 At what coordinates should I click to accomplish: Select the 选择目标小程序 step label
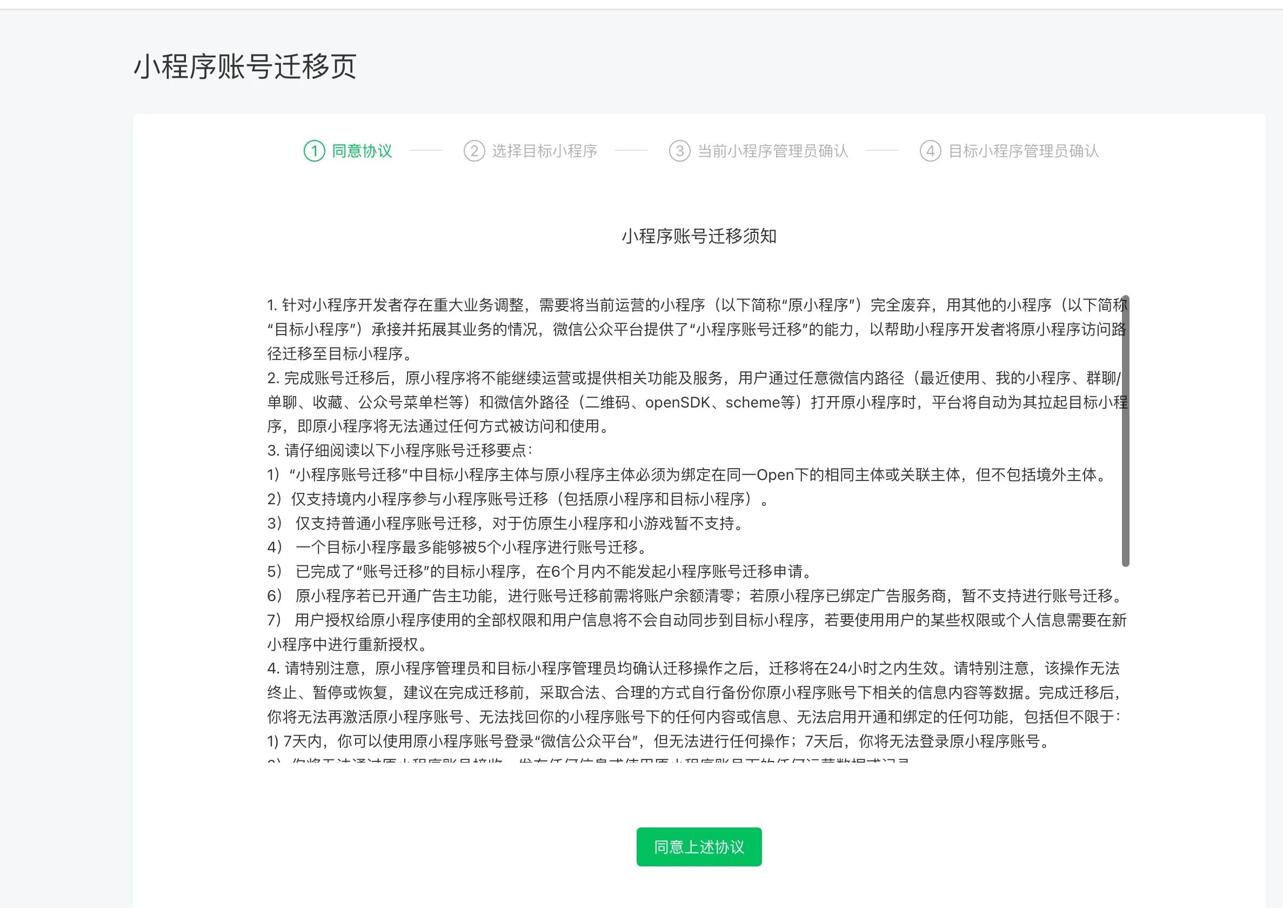pyautogui.click(x=545, y=151)
